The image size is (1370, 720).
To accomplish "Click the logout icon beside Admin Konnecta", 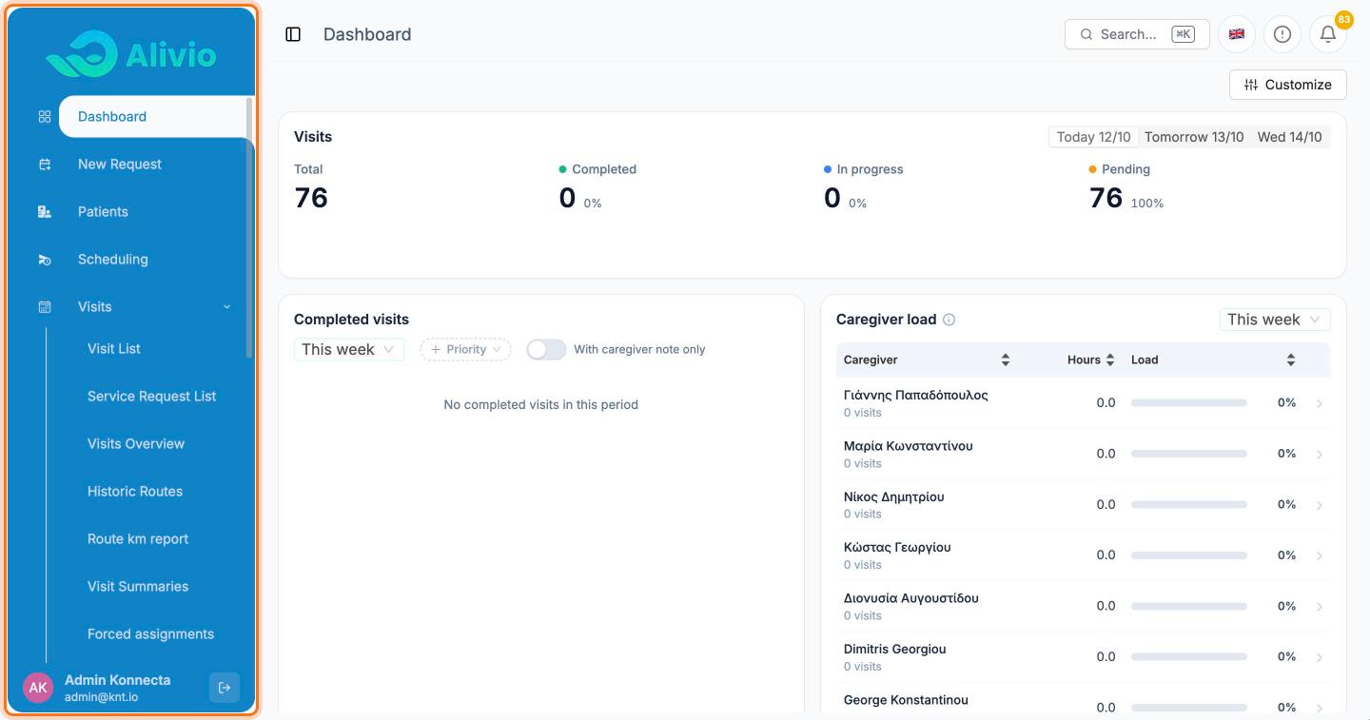I will (225, 688).
